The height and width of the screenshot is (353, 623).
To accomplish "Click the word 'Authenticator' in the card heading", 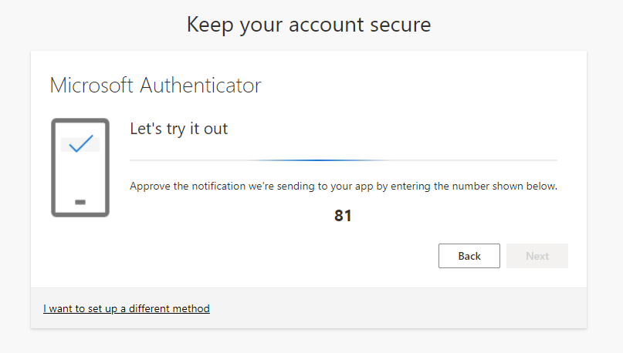I will tap(201, 86).
